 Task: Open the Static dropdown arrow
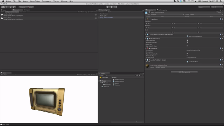click(223, 12)
